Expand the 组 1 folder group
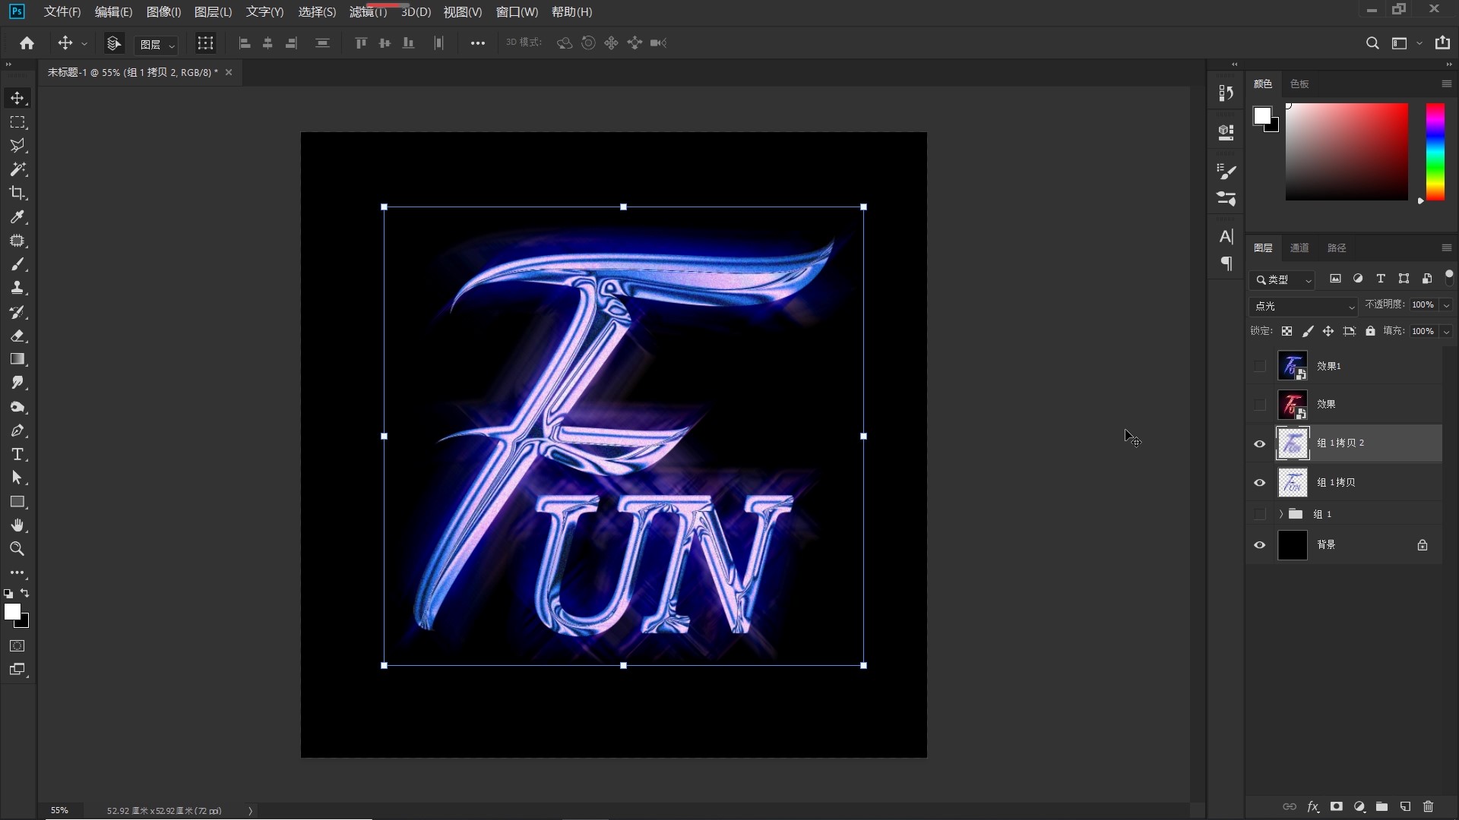1459x820 pixels. (1281, 514)
